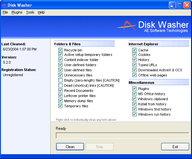
Task: Click the Disk Washer title bar icon
Action: click(x=4, y=5)
